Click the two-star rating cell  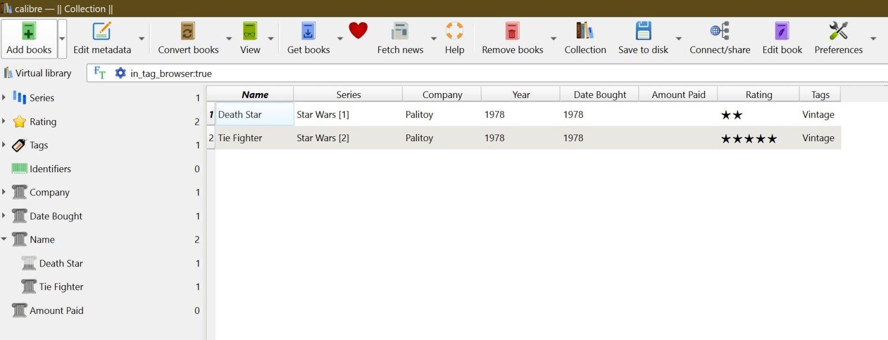[759, 115]
